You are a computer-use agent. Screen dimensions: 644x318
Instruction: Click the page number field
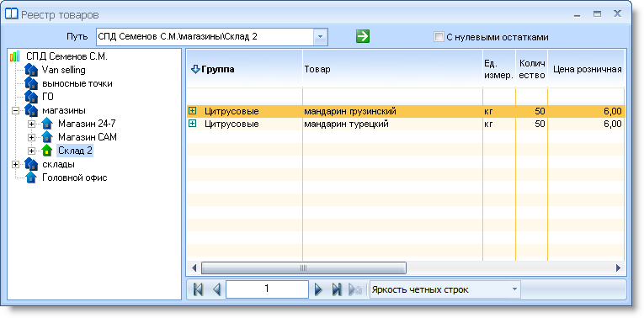[267, 289]
